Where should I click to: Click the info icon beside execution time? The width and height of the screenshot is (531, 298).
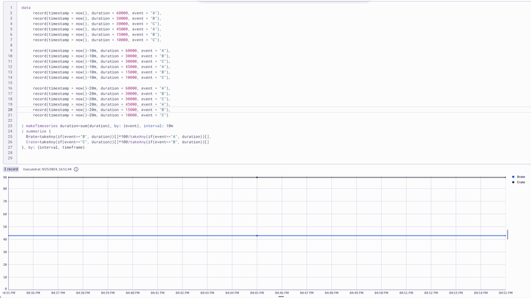(x=76, y=169)
